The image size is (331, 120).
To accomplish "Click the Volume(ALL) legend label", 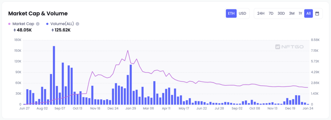I will pyautogui.click(x=62, y=24).
